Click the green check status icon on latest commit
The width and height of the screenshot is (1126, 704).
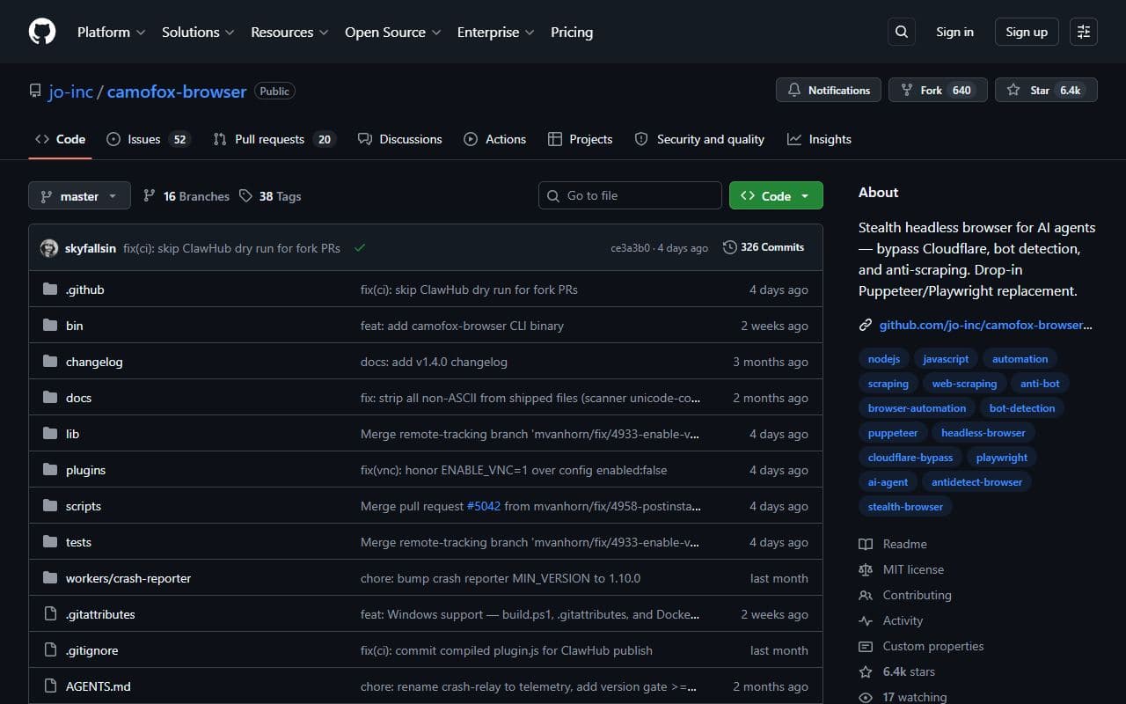(360, 248)
